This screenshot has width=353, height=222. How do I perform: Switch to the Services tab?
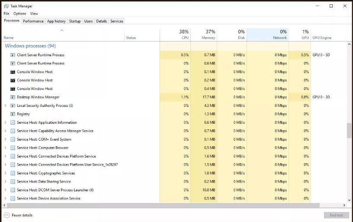pyautogui.click(x=117, y=21)
